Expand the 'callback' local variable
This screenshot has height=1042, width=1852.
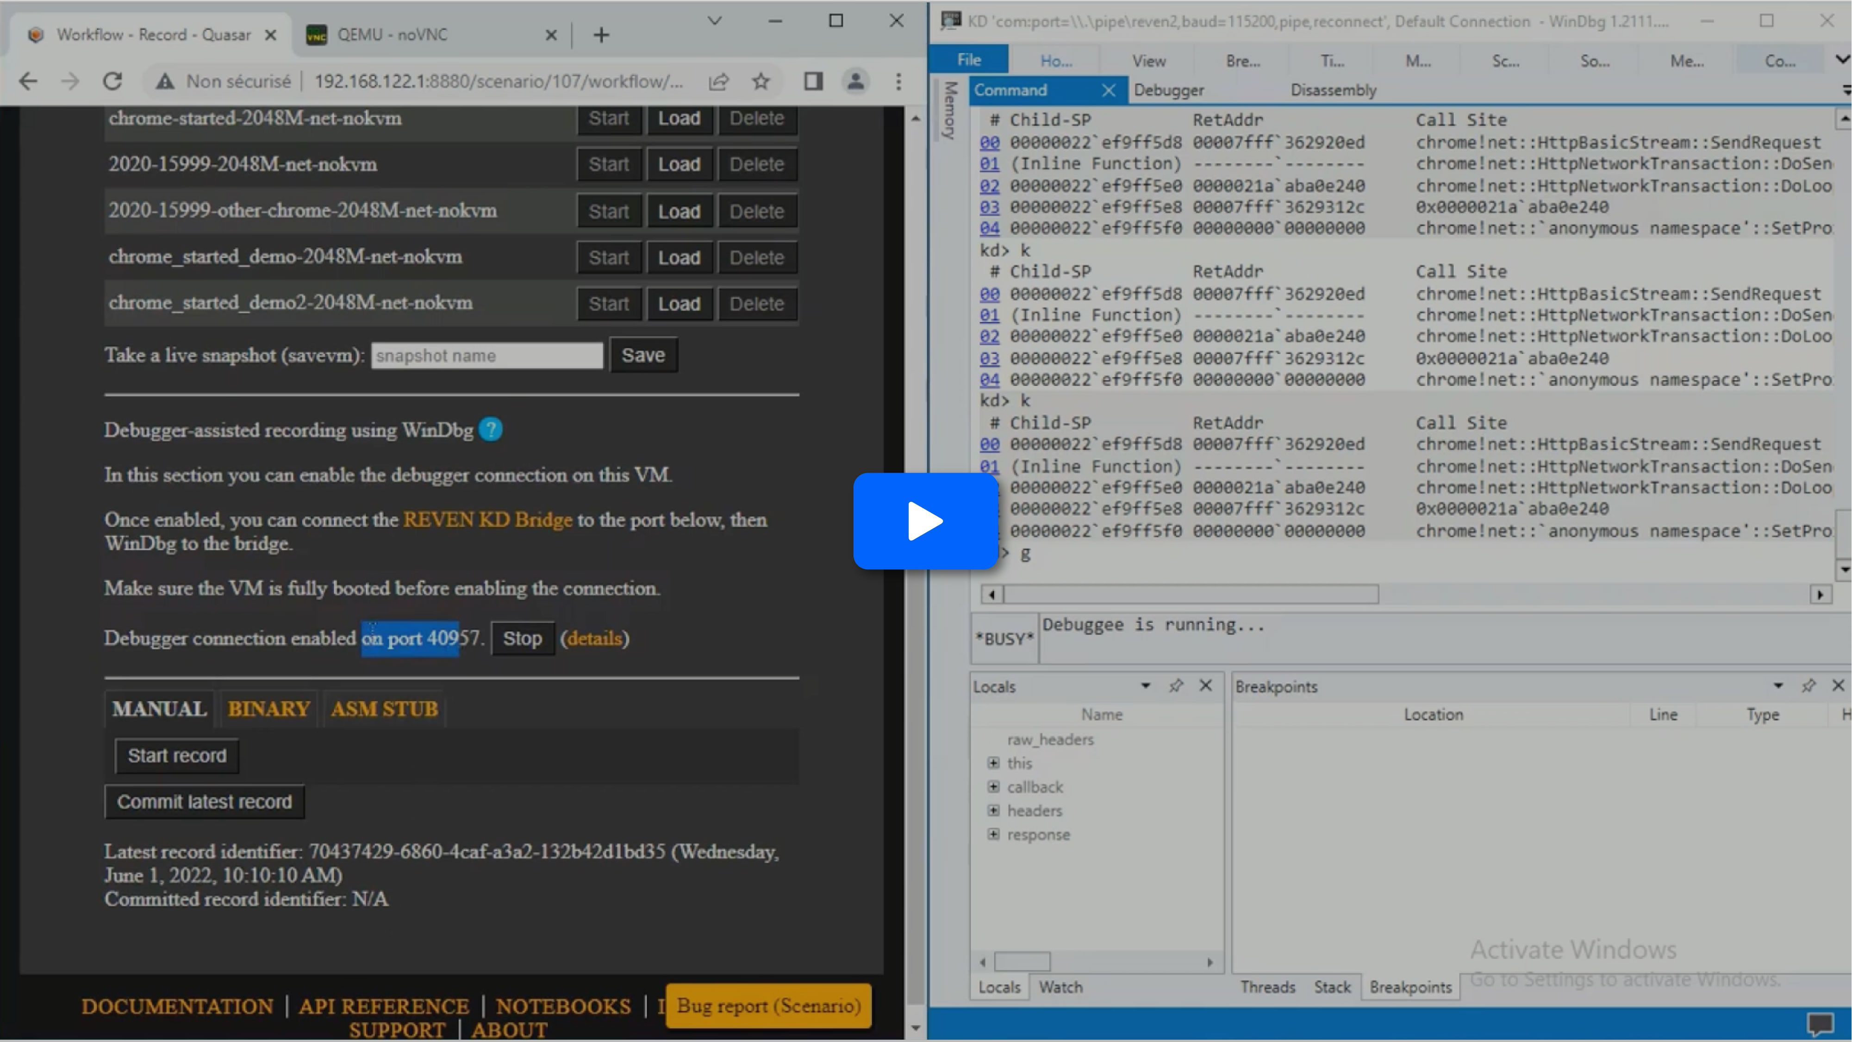pos(993,787)
